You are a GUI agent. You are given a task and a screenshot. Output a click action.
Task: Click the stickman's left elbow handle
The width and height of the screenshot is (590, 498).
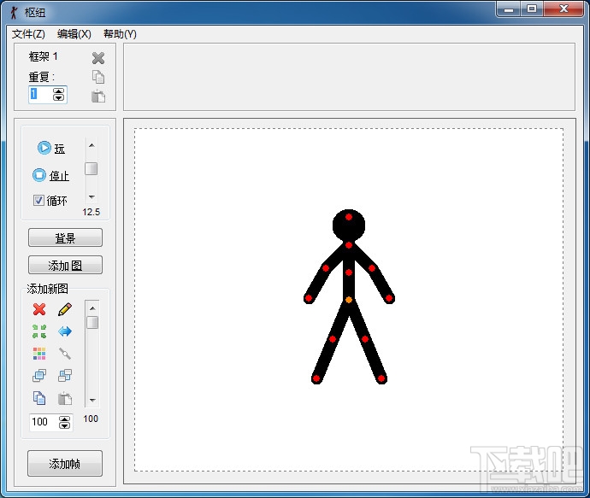coord(326,268)
